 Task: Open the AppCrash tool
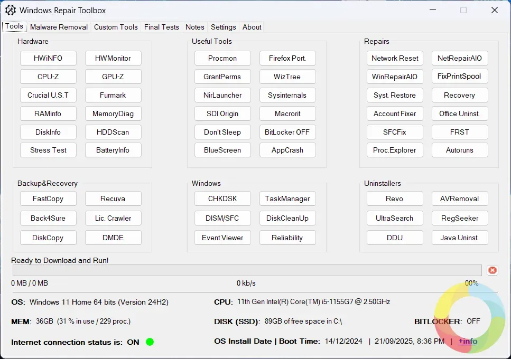tap(287, 150)
